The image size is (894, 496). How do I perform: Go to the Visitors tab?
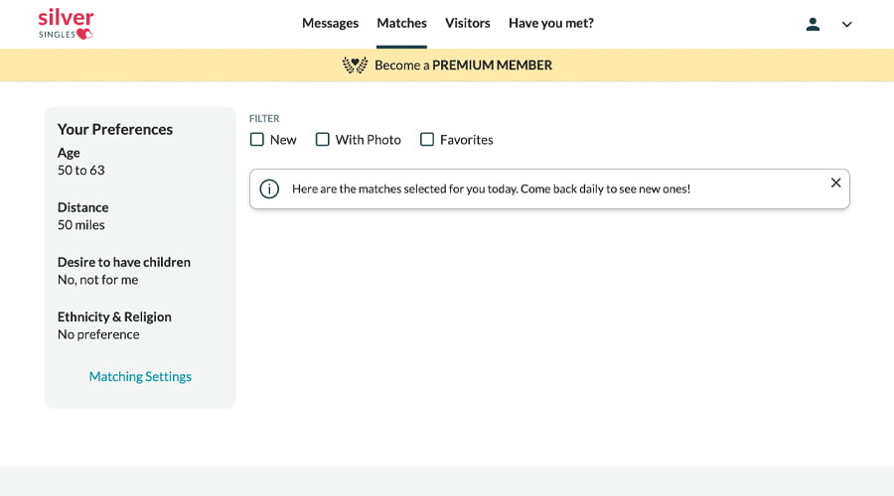468,24
